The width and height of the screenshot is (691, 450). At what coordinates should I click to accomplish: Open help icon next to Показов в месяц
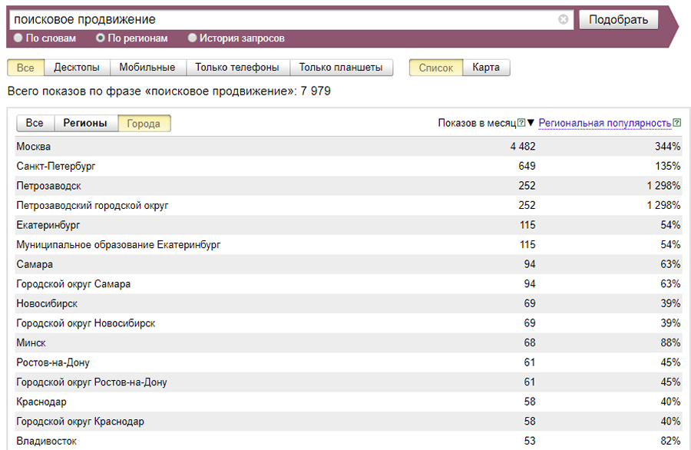pos(521,123)
